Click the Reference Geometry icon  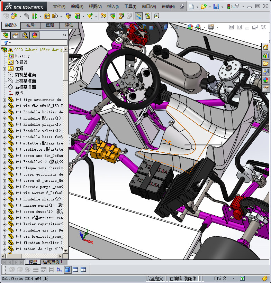coord(90,16)
